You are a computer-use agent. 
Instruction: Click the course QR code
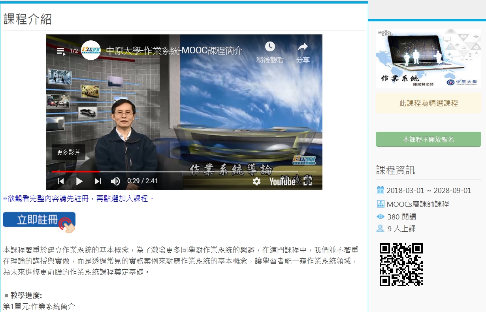tap(401, 265)
